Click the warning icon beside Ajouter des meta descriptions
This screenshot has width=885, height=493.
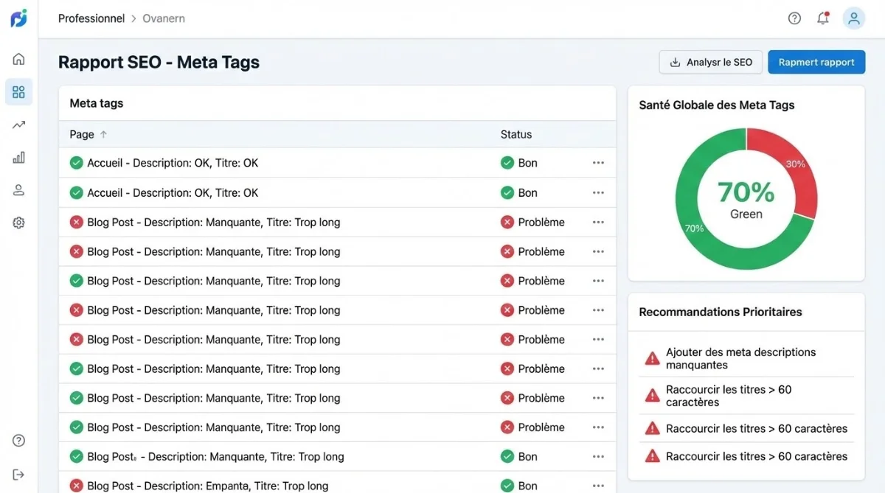pos(652,359)
